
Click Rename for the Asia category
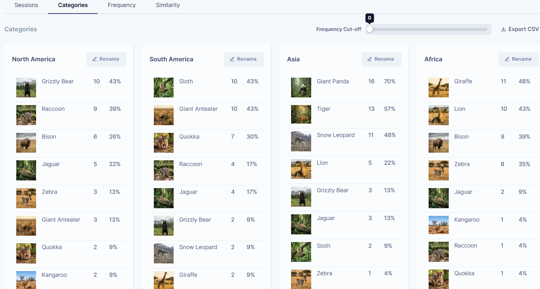point(381,59)
